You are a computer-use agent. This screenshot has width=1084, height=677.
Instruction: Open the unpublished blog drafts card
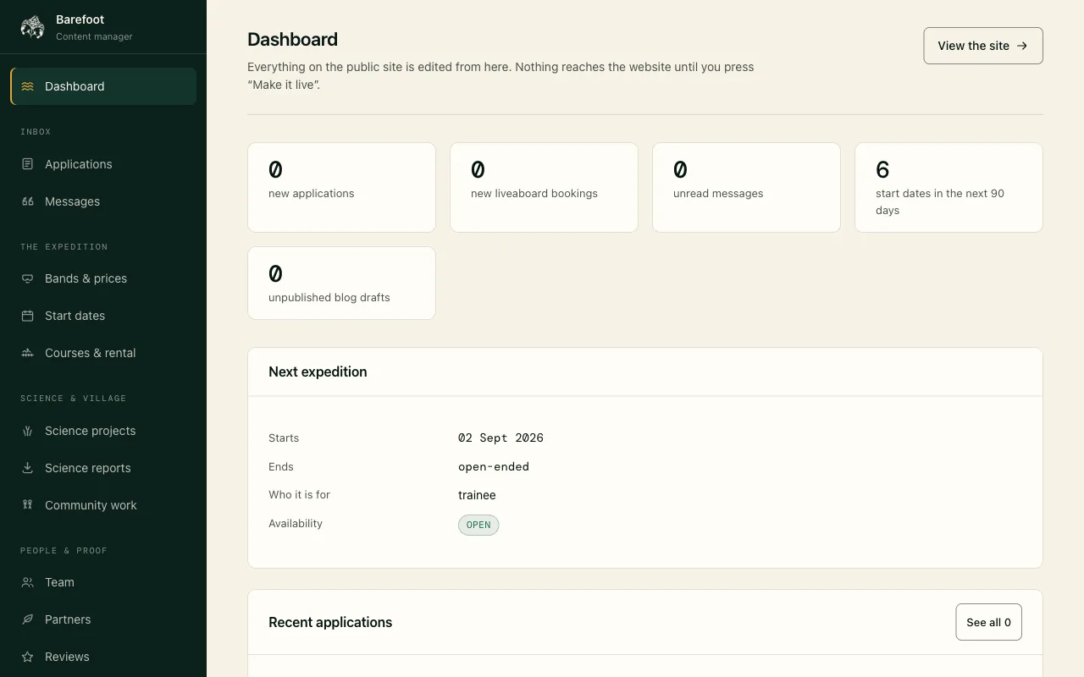pos(341,283)
